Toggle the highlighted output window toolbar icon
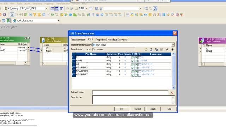 point(57,8)
